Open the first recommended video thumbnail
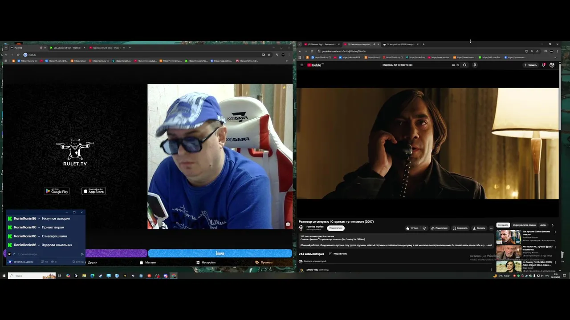570x320 pixels. [x=509, y=237]
